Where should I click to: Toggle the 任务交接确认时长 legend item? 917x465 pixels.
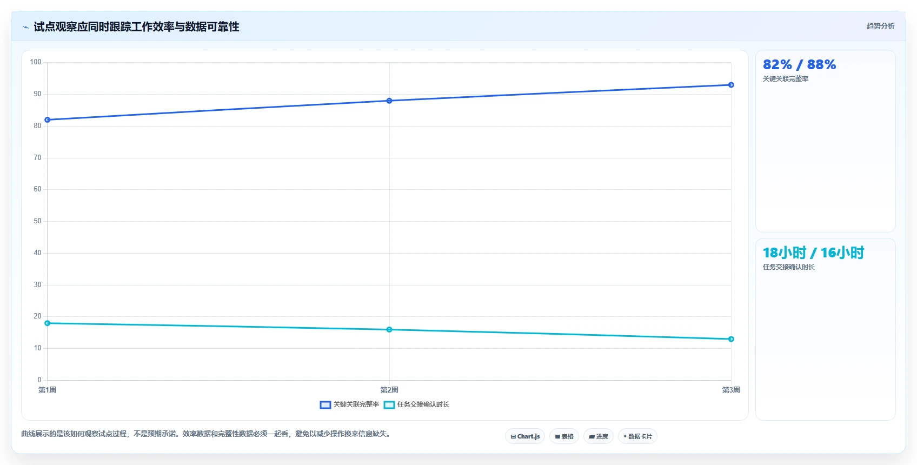(416, 404)
